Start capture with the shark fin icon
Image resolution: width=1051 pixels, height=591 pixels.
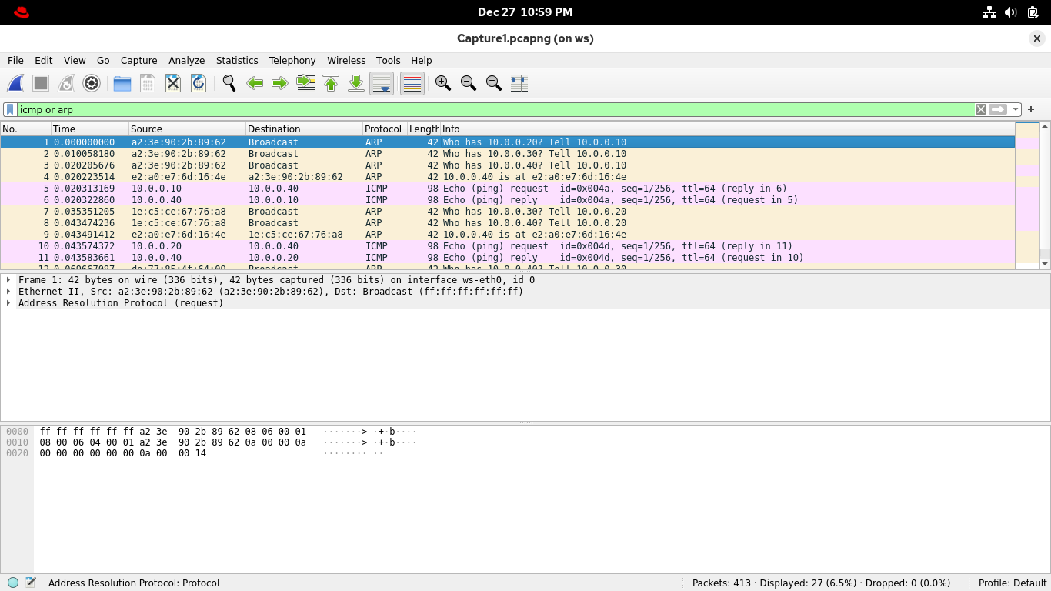pyautogui.click(x=15, y=83)
